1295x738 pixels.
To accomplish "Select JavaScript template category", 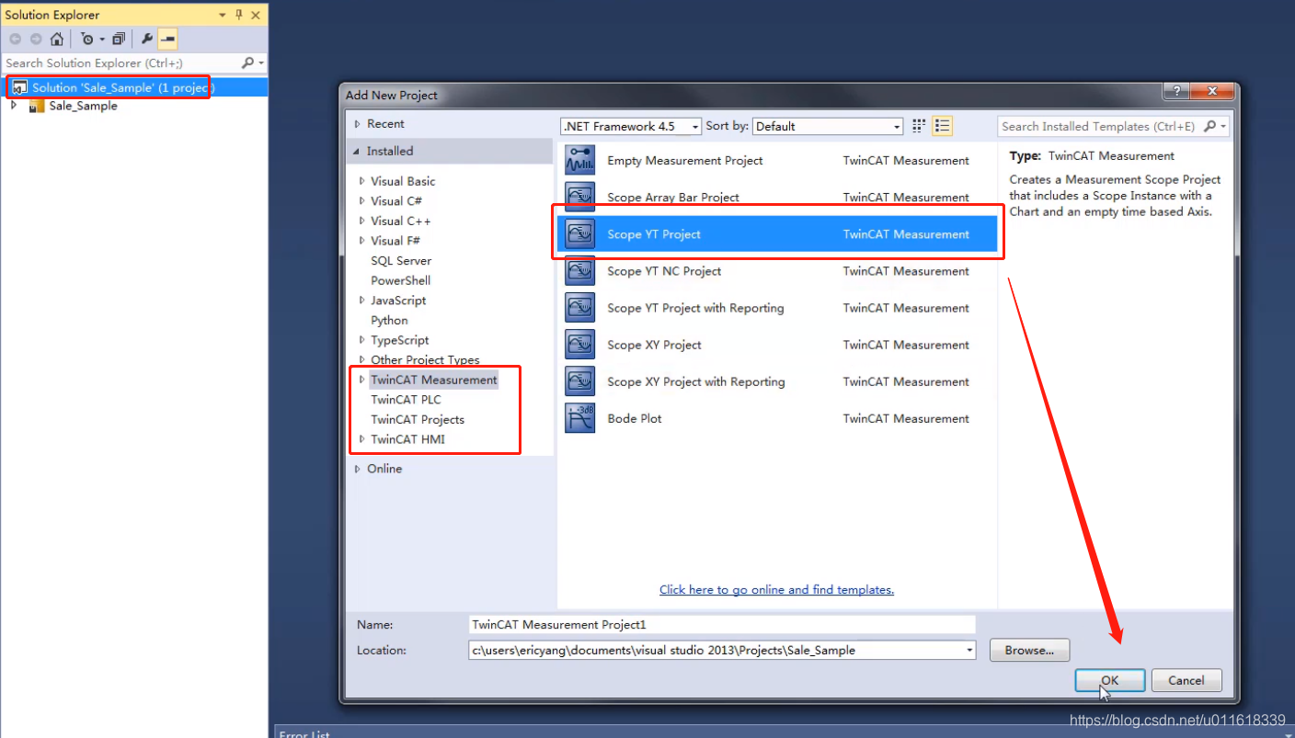I will tap(398, 301).
